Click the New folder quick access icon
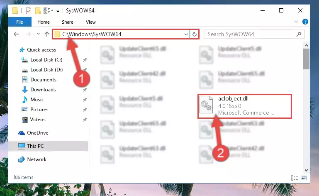This screenshot has height=196, width=319. pos(38,11)
